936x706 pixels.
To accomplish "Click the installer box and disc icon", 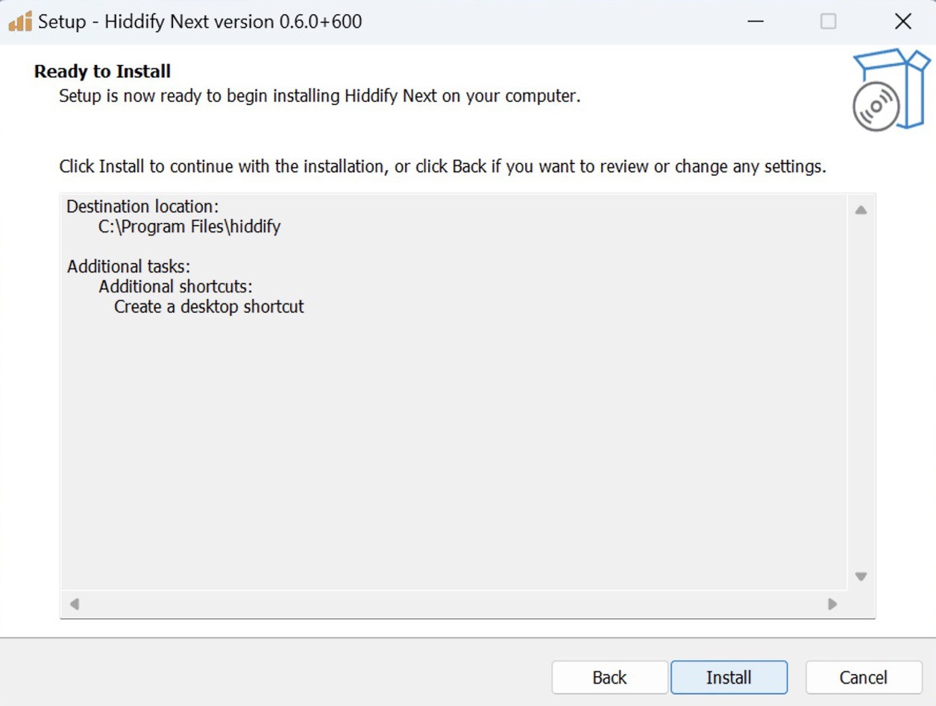I will 889,90.
